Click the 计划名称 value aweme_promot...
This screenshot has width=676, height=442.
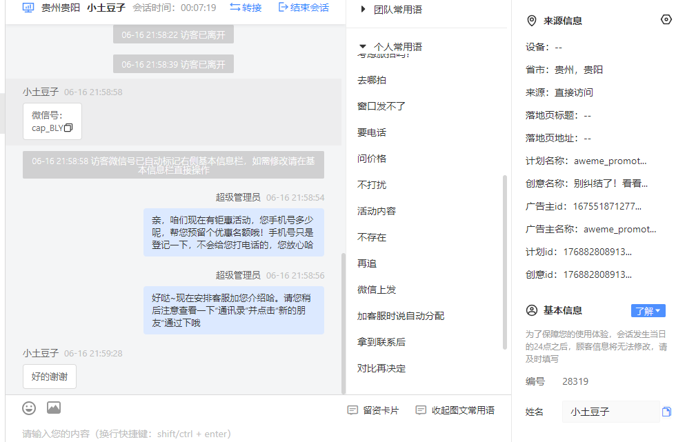(610, 161)
